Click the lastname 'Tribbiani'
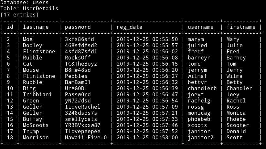 (x=37, y=94)
